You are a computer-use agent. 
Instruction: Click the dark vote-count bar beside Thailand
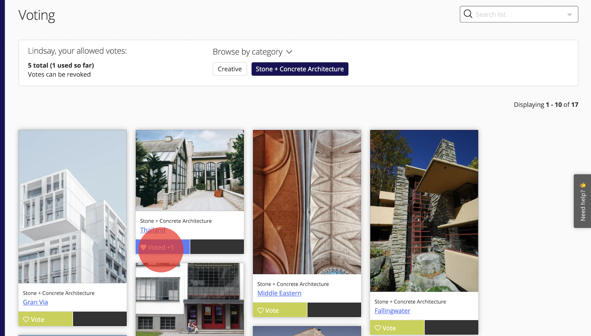click(x=217, y=247)
